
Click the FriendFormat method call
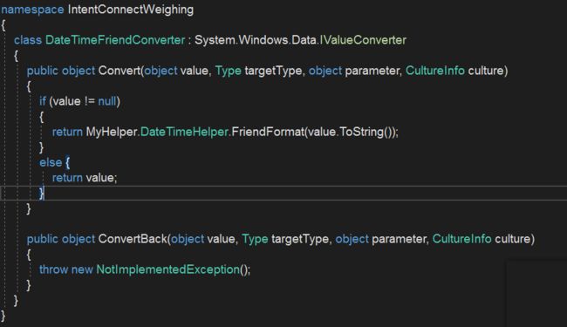[x=268, y=132]
